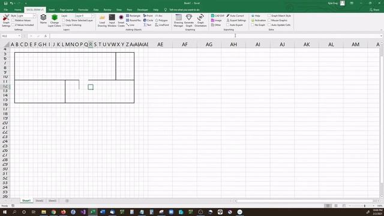Open the Formulas tab

tap(83, 10)
